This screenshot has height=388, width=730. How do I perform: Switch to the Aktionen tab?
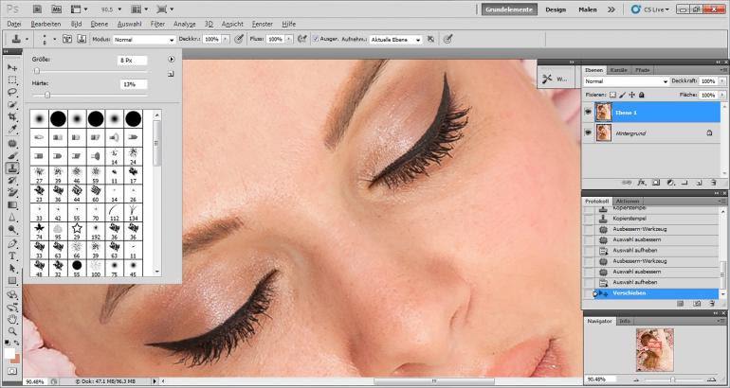pyautogui.click(x=626, y=202)
